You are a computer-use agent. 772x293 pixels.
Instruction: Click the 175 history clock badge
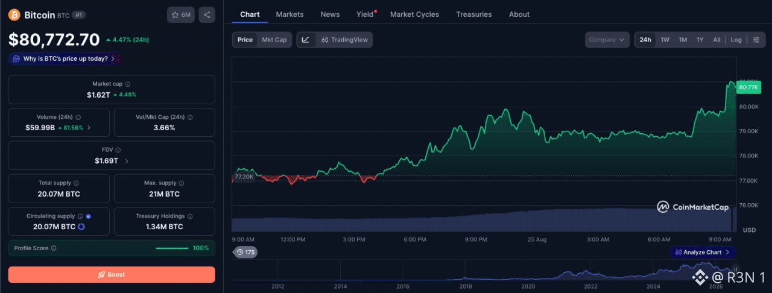tap(245, 252)
